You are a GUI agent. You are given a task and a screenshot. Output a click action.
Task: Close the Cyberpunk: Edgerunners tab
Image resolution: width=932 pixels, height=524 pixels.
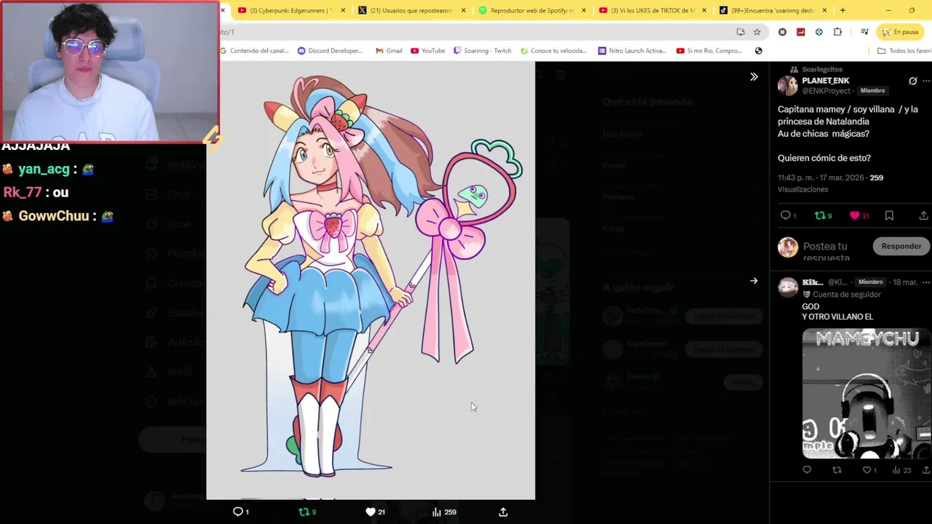pyautogui.click(x=343, y=10)
